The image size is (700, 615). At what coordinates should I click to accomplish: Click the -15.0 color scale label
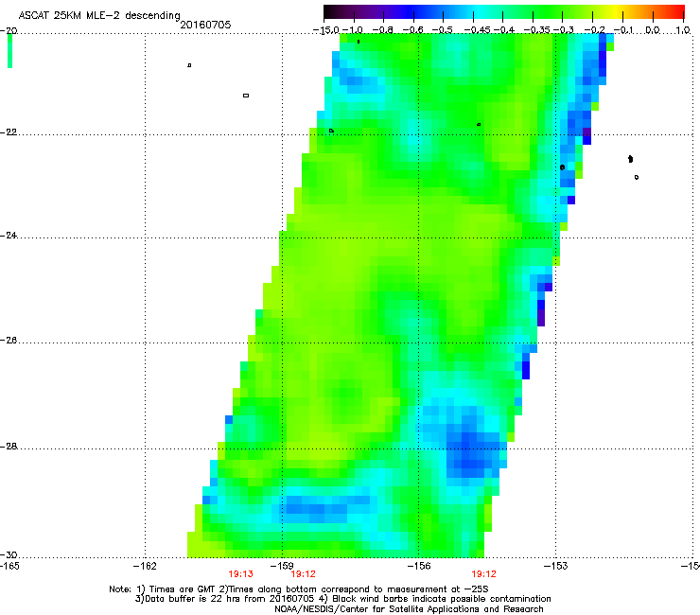326,30
